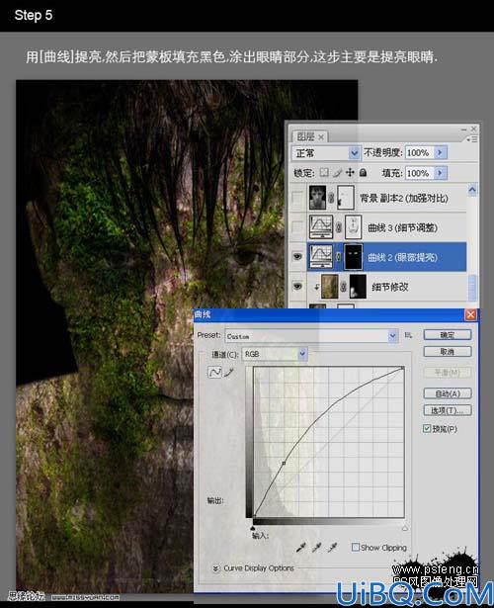Hide the 曲线 2 layer eye icon

click(x=297, y=256)
